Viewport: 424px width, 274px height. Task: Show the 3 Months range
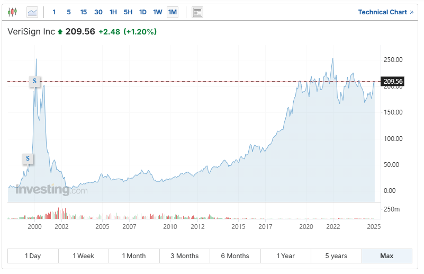pos(185,256)
